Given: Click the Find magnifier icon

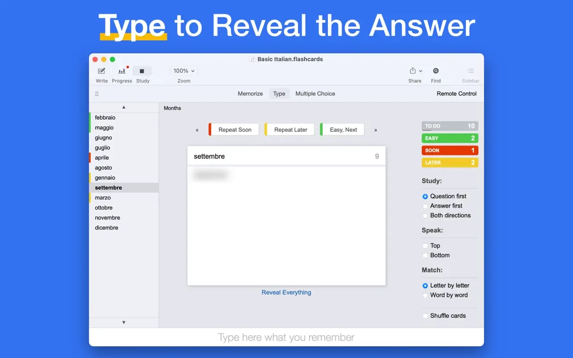Looking at the screenshot, I should coord(436,71).
